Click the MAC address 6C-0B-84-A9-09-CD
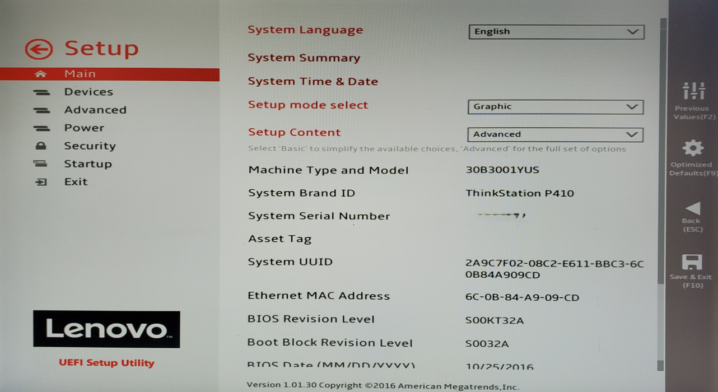 click(x=522, y=297)
